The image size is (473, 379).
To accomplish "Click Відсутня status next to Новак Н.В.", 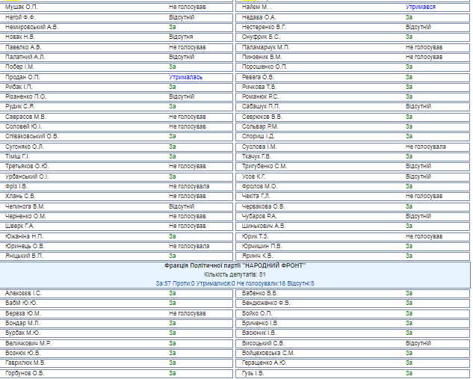I will [x=181, y=36].
